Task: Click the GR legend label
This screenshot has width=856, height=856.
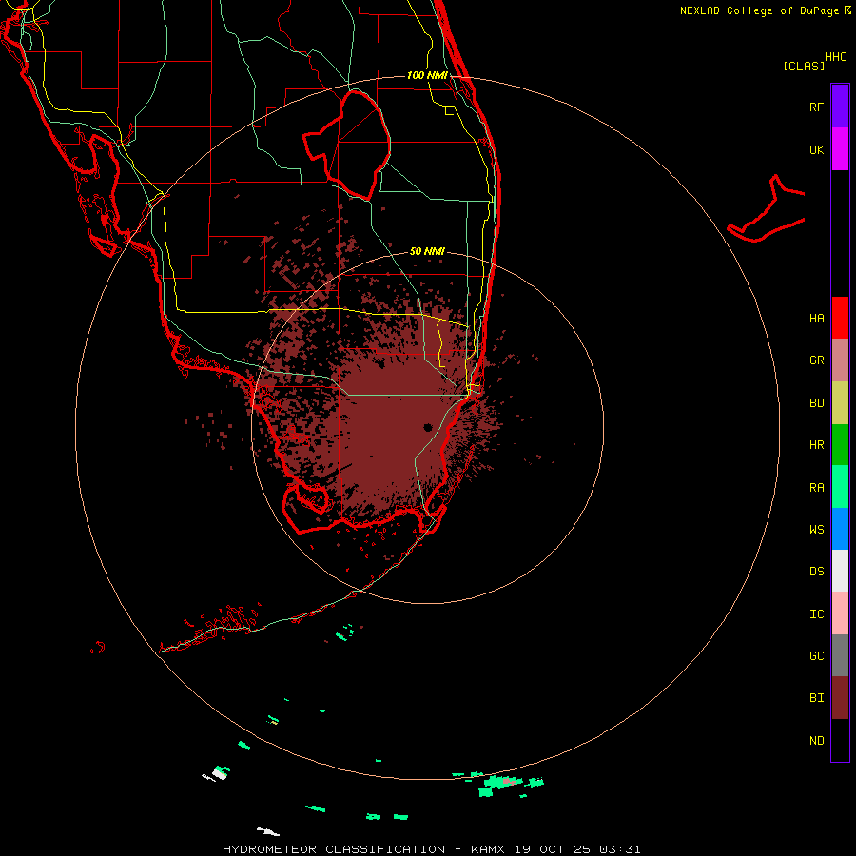Action: 816,360
